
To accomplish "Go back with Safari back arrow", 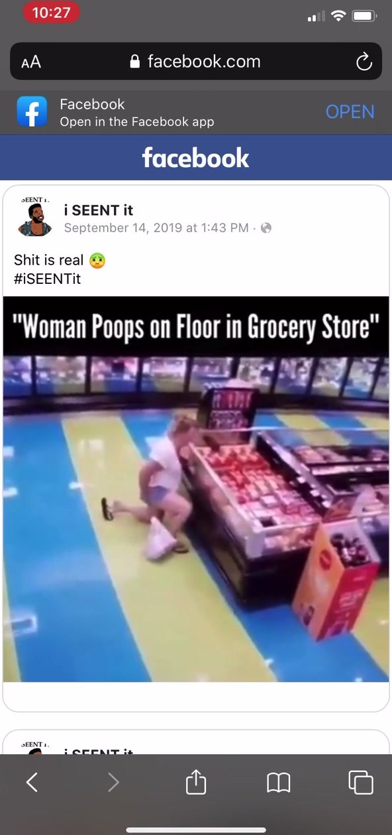I will (32, 783).
